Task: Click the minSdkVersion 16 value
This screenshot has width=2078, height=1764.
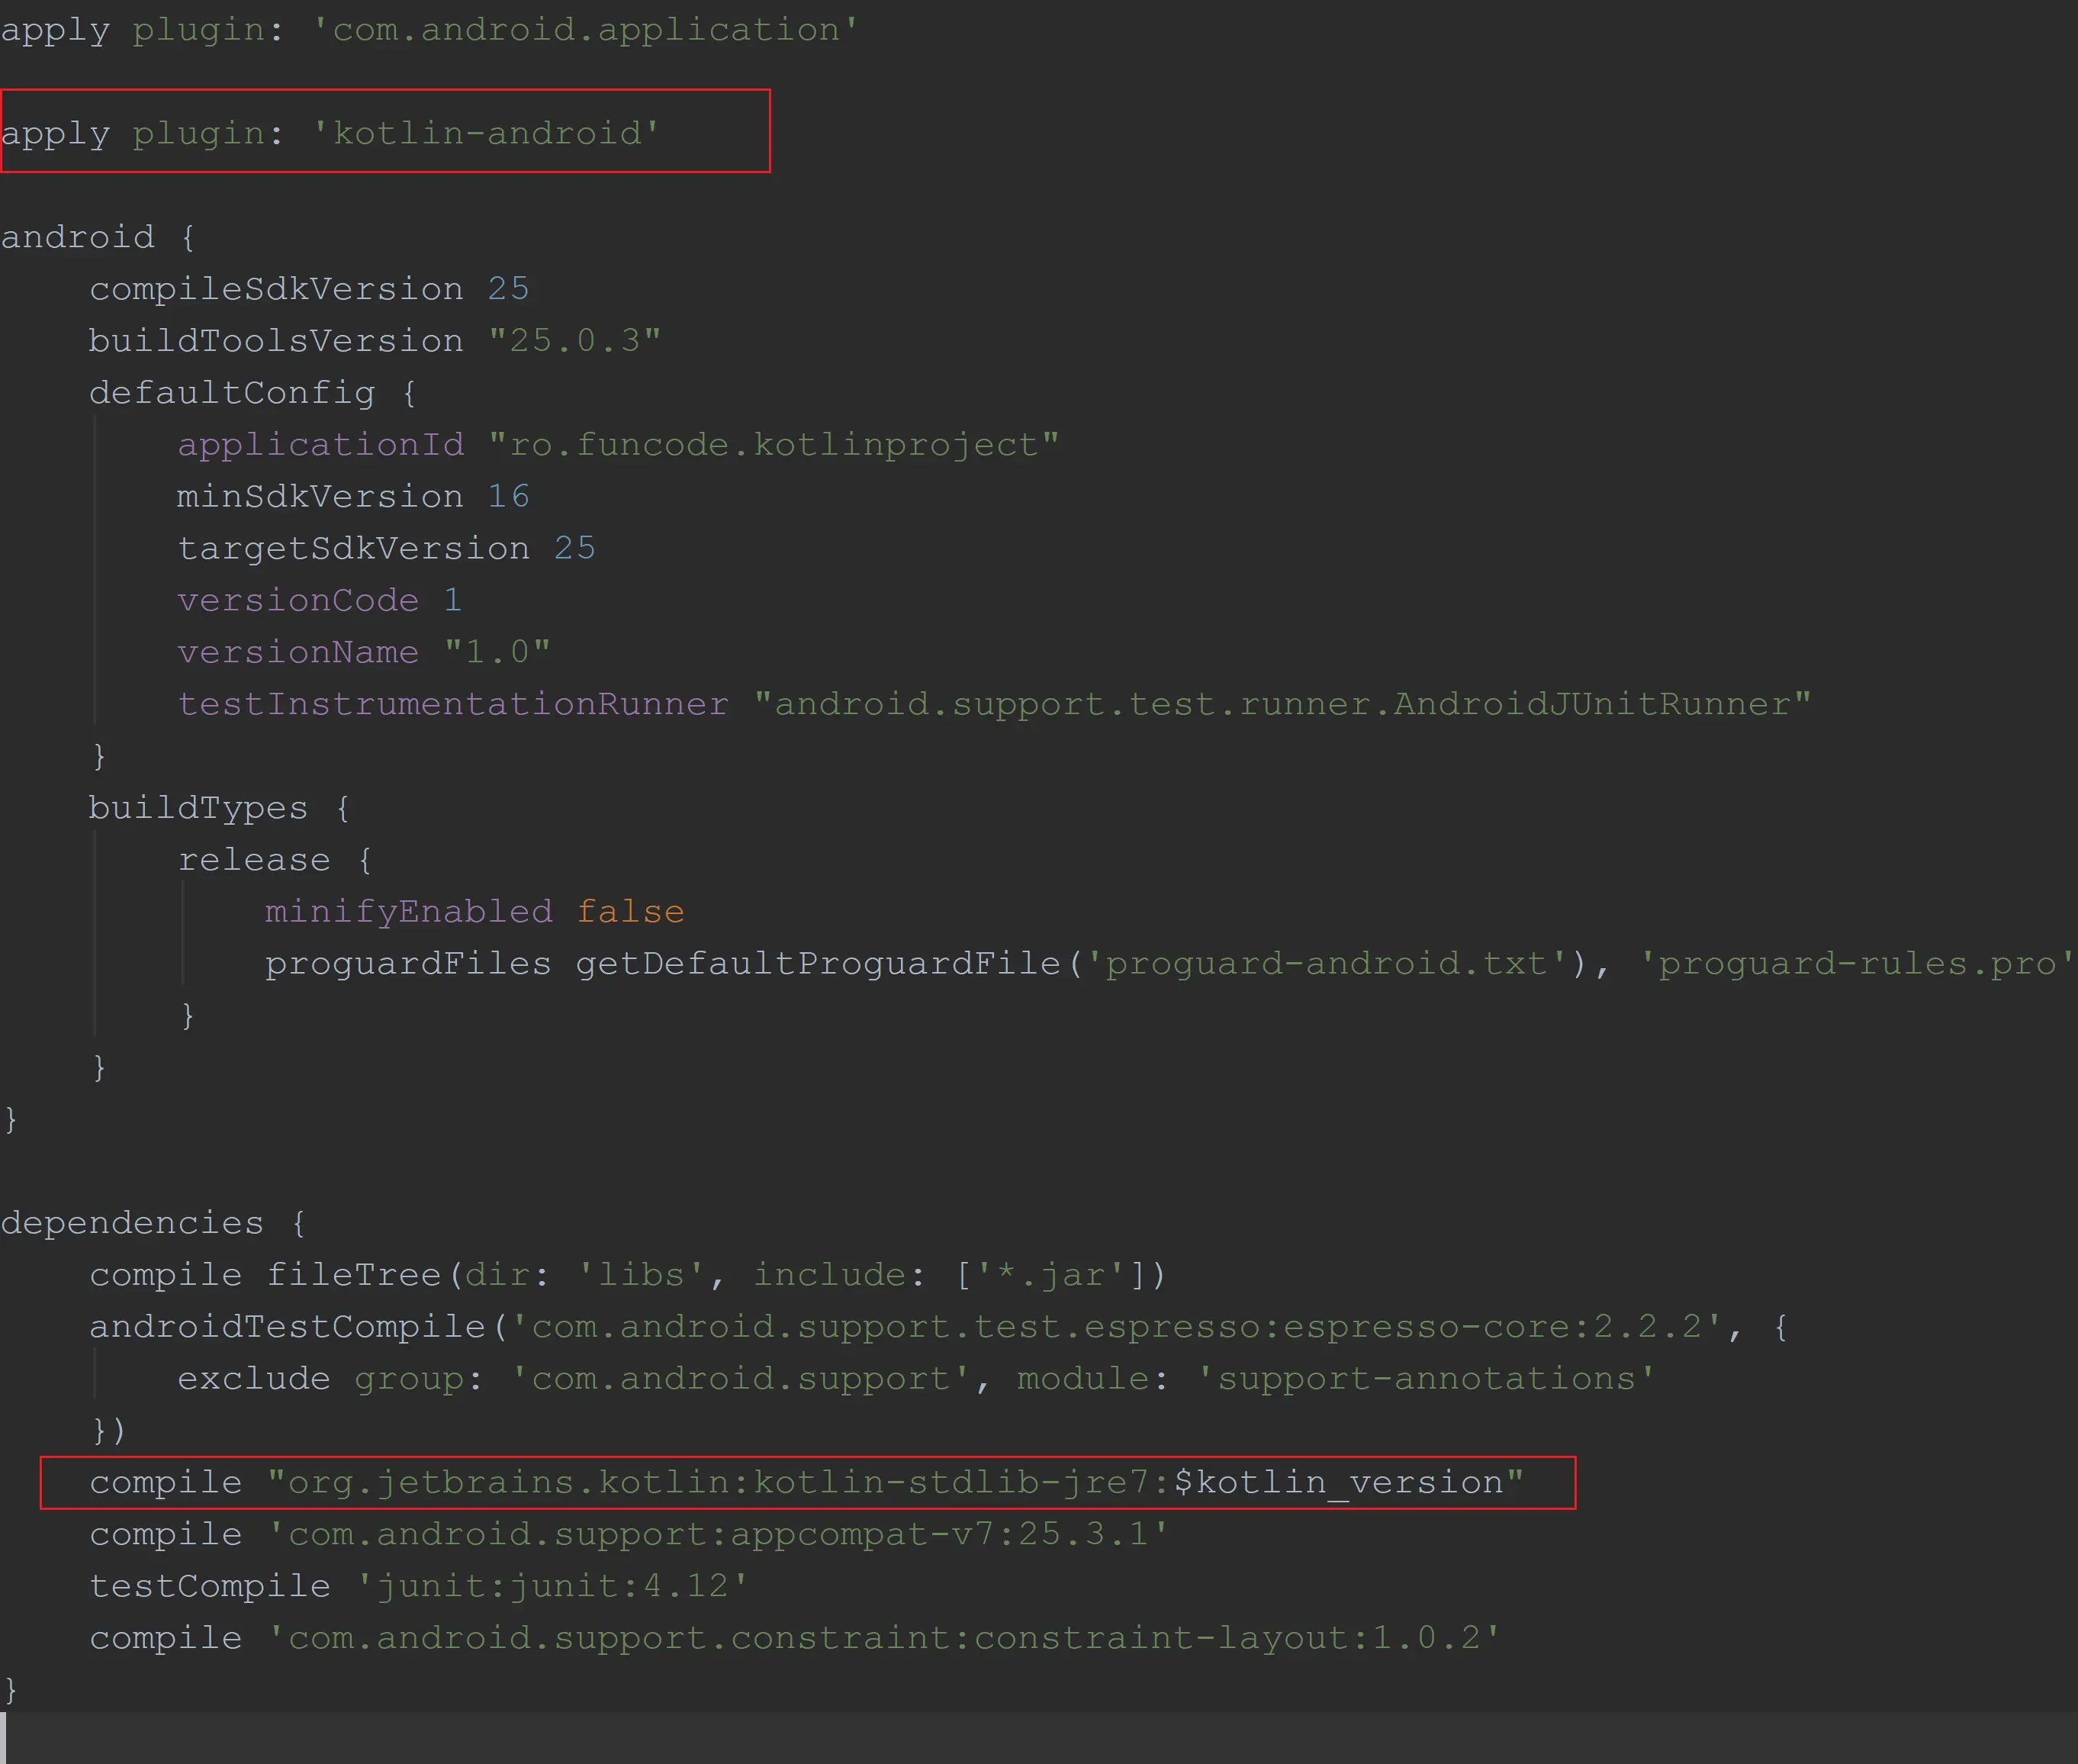Action: coord(508,497)
